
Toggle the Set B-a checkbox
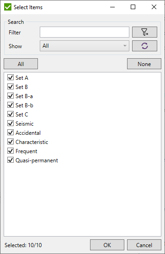pyautogui.click(x=11, y=96)
